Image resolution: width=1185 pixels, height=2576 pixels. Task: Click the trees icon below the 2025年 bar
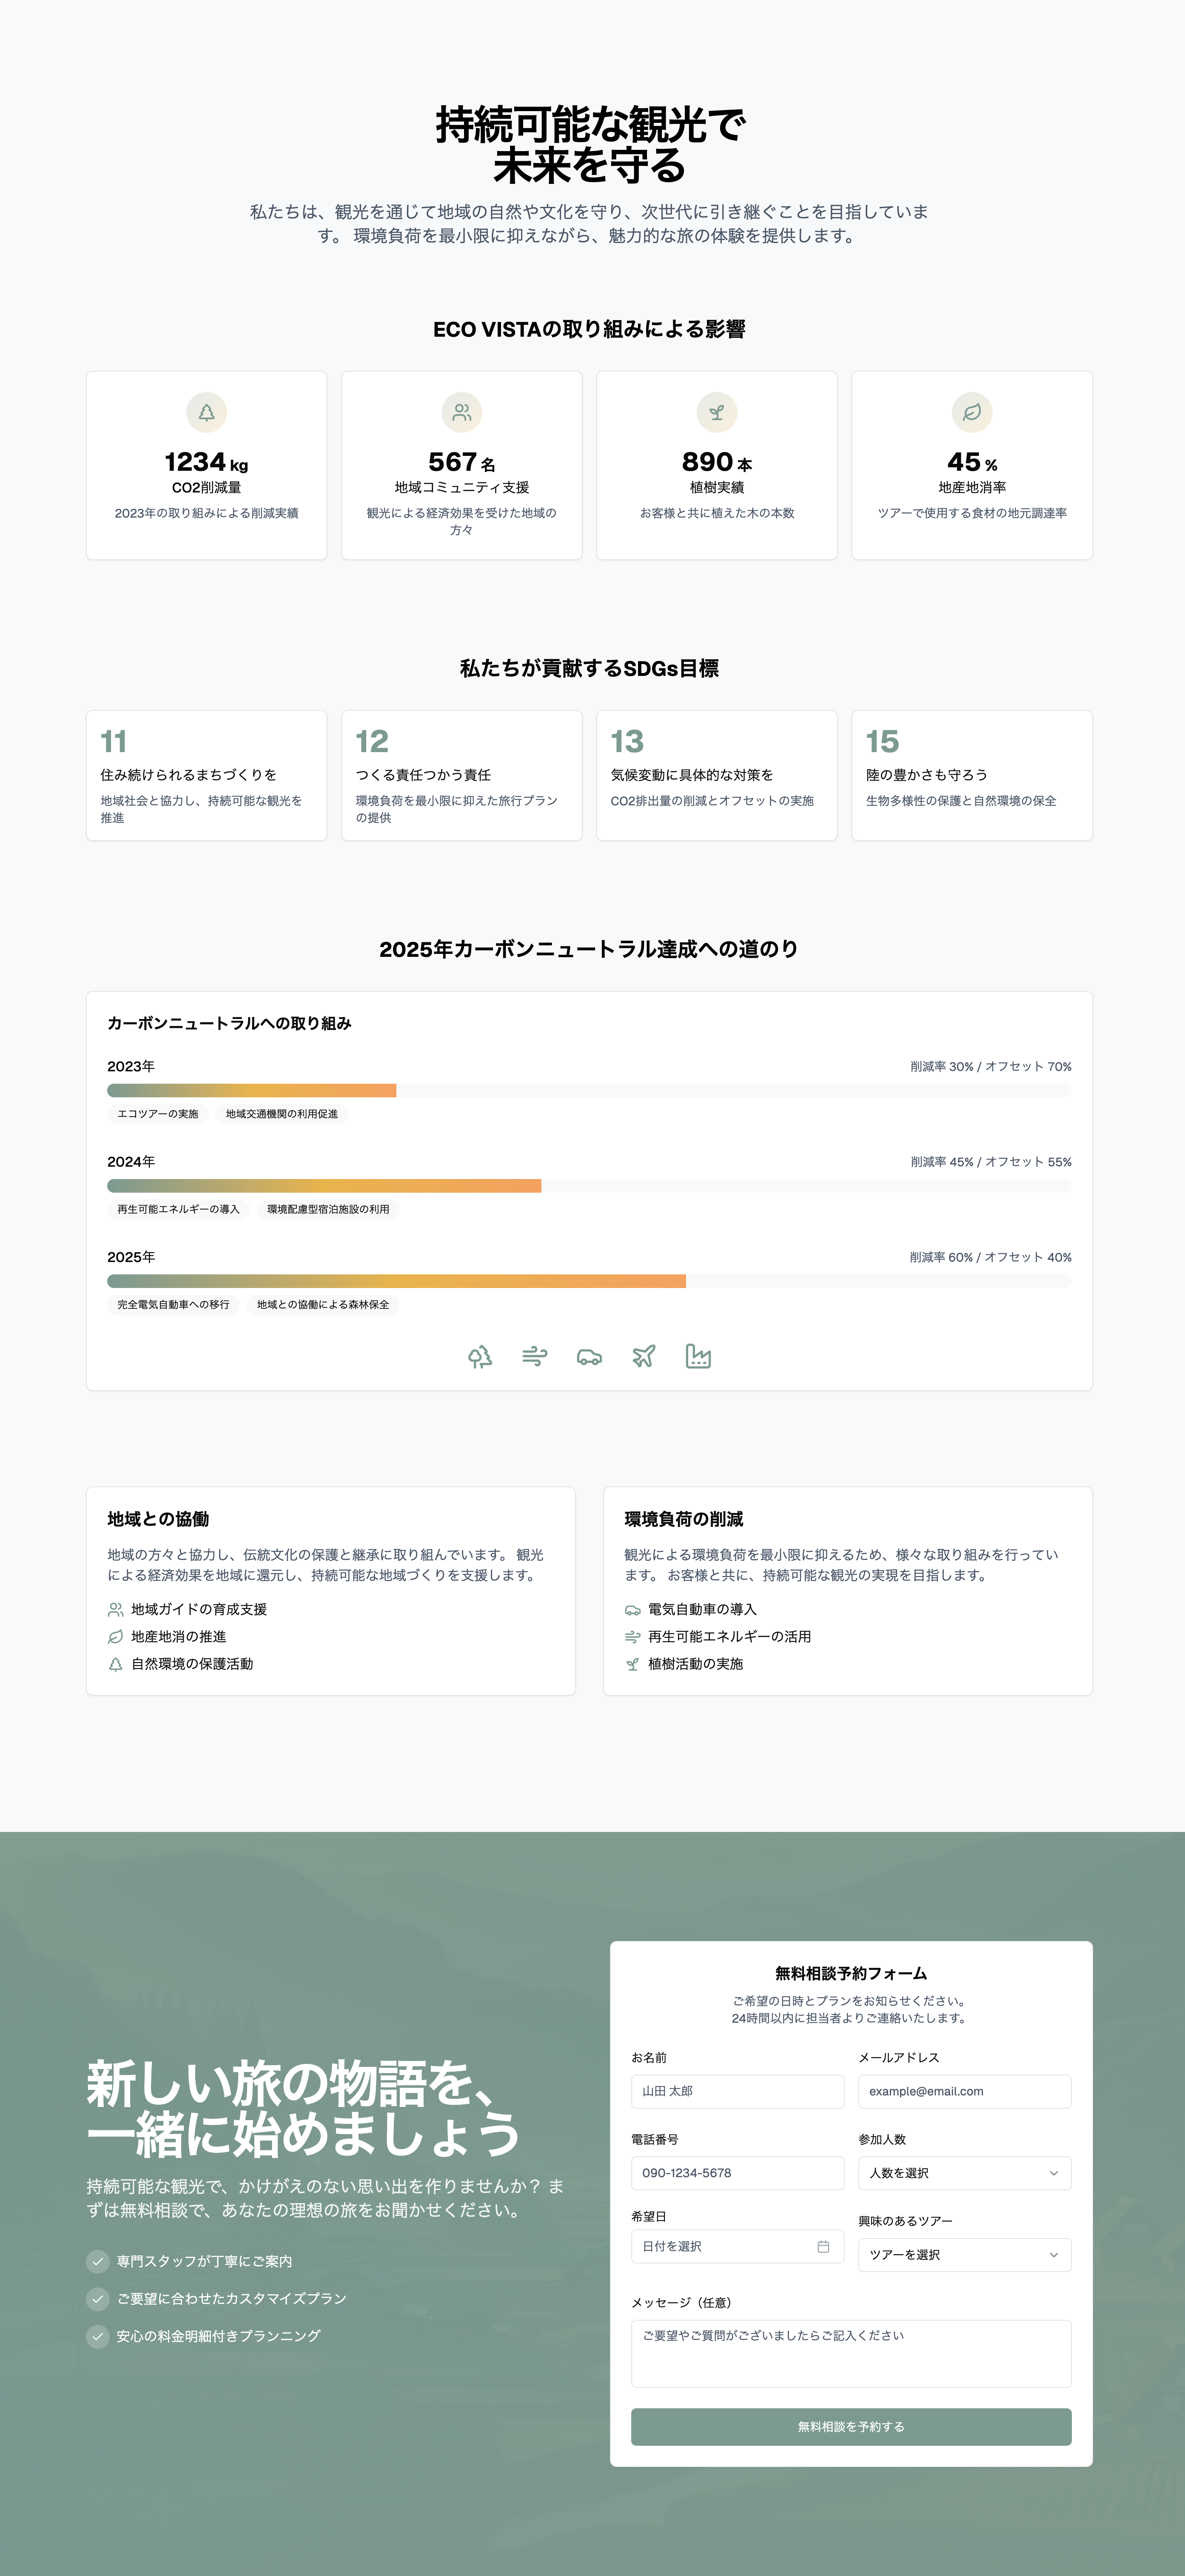point(481,1356)
